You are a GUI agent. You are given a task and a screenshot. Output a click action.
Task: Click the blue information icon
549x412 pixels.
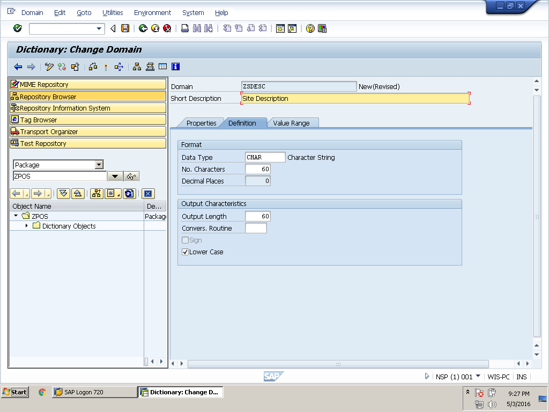point(175,67)
